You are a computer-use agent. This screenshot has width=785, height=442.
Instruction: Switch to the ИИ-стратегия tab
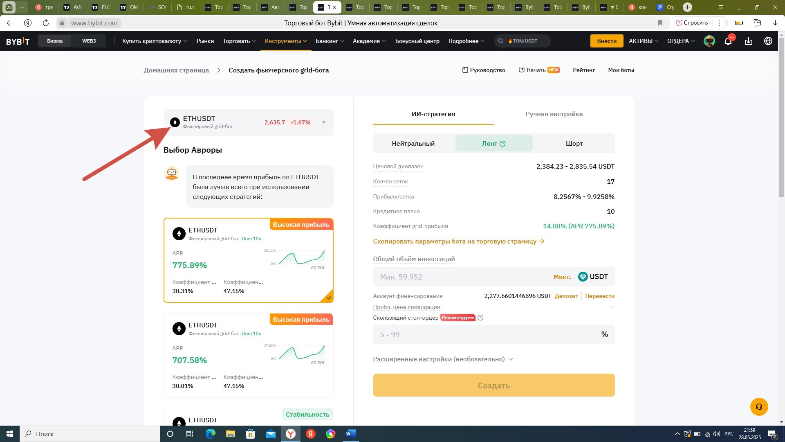point(433,114)
